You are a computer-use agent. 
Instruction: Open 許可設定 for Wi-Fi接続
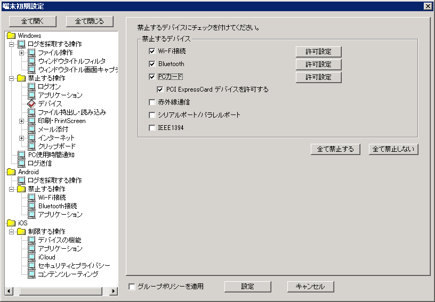[318, 52]
